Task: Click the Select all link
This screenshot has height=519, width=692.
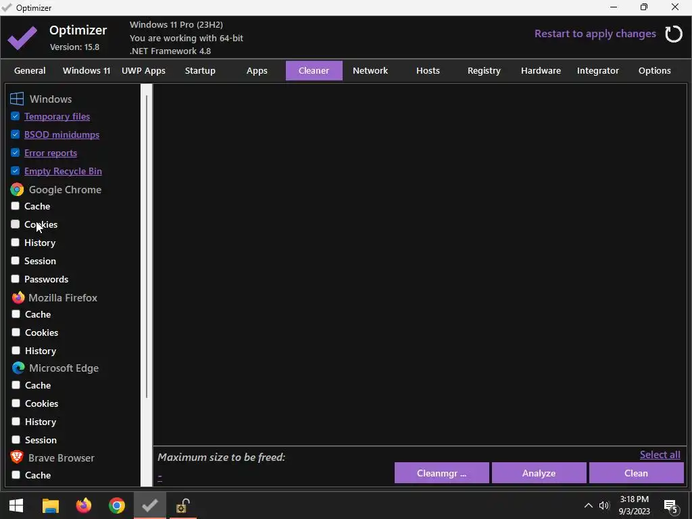Action: [x=660, y=455]
